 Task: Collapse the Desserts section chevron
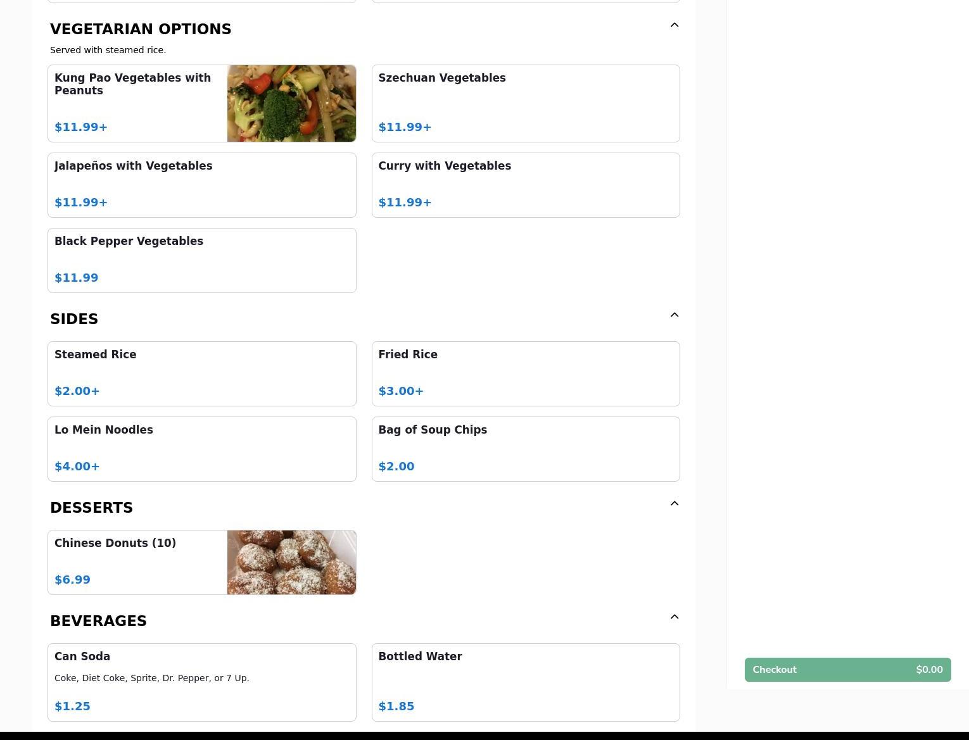(674, 504)
